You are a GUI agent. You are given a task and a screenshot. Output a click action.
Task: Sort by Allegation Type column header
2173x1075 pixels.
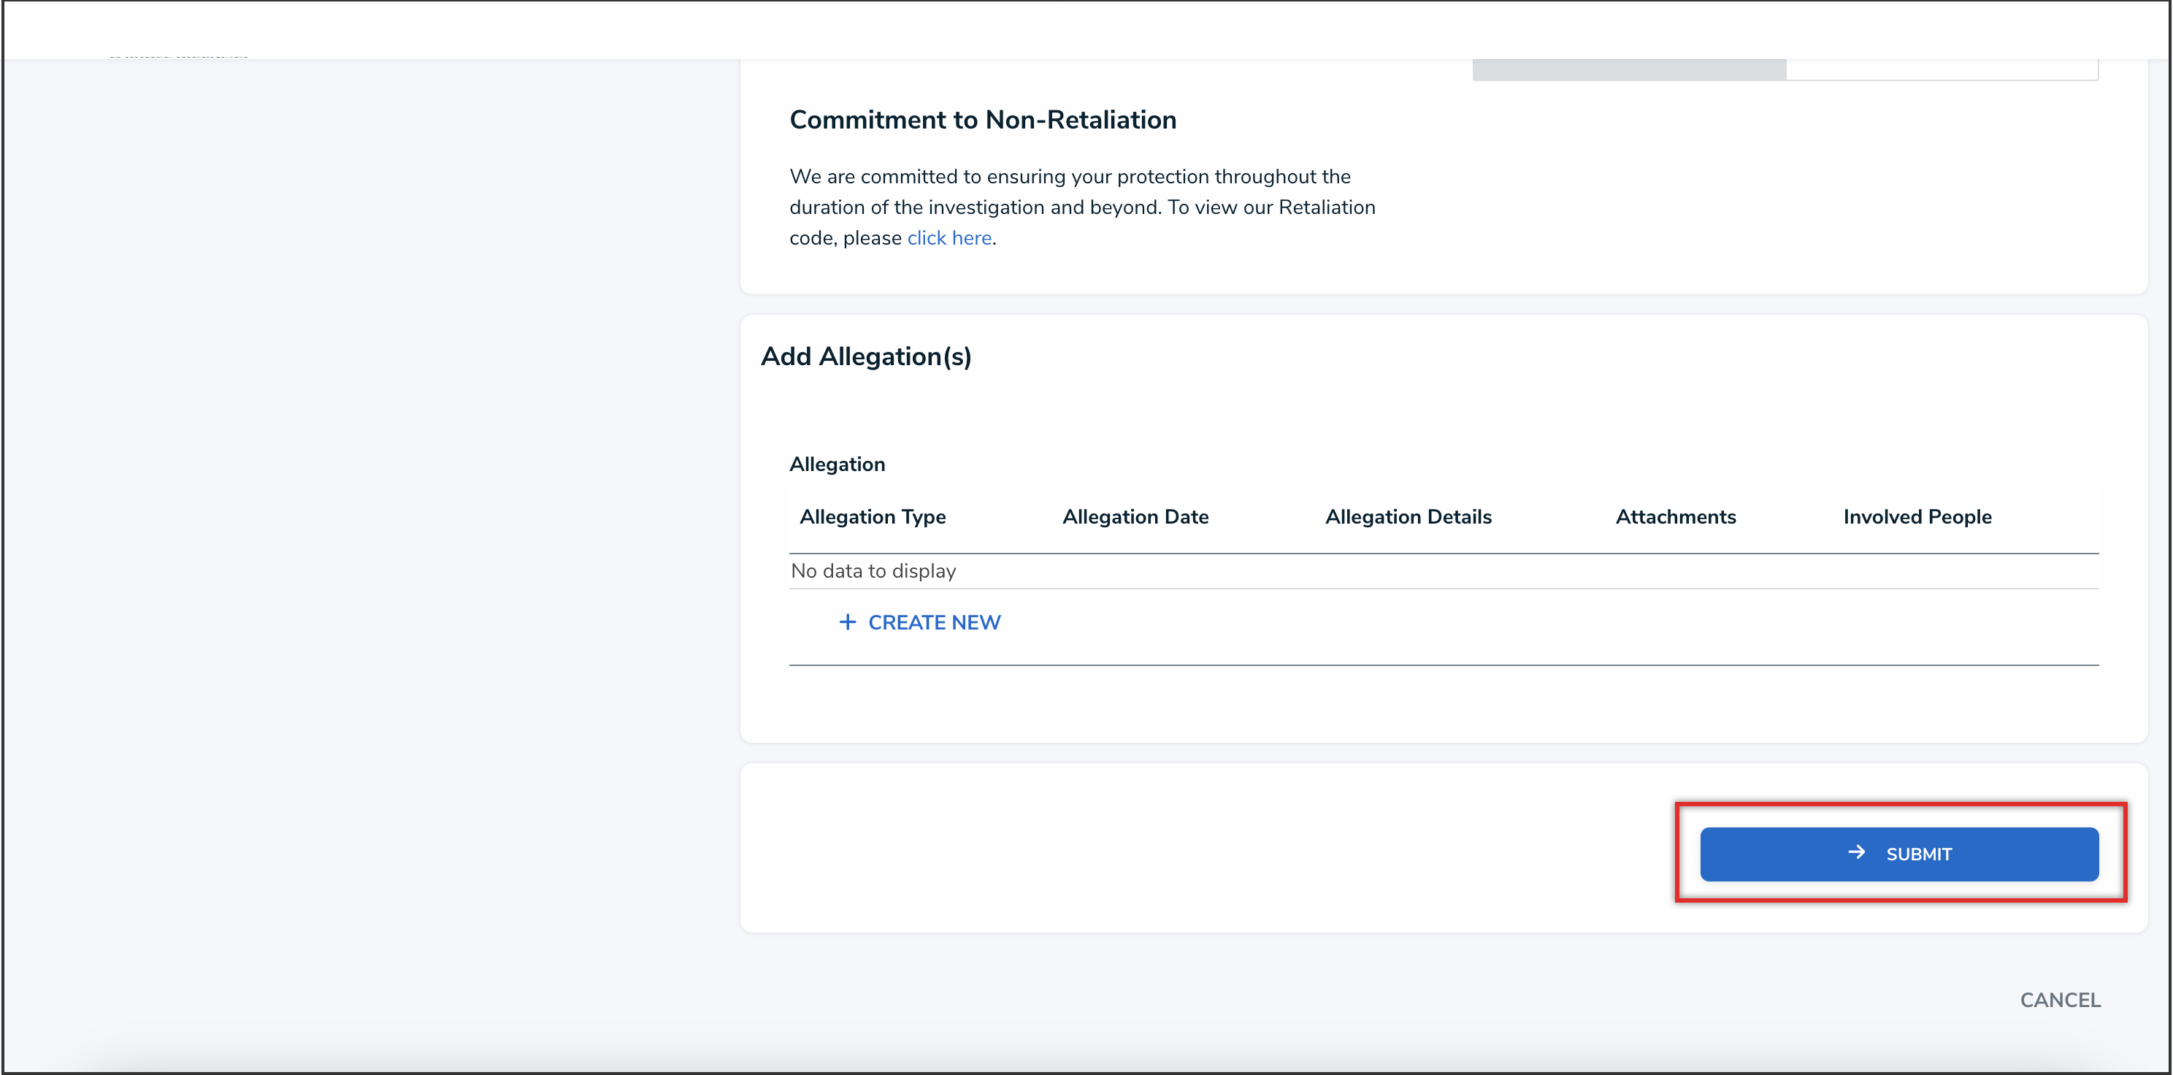point(873,516)
